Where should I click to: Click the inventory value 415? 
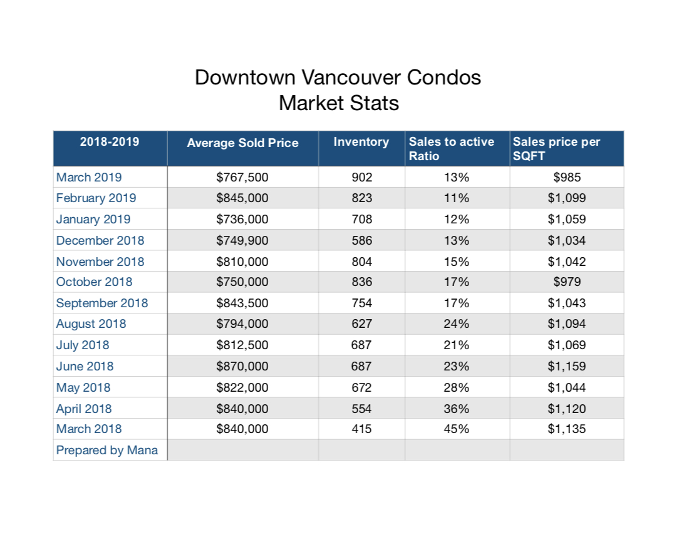point(361,429)
